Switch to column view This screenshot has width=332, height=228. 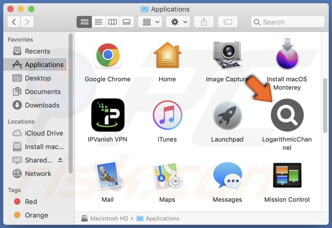point(113,22)
